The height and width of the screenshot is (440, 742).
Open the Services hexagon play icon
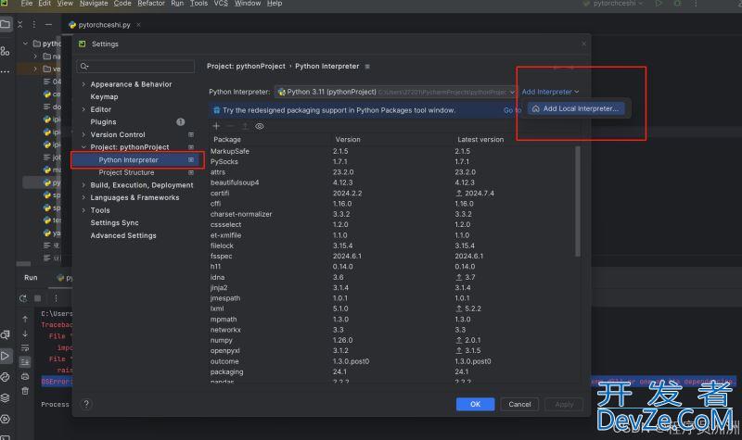[x=6, y=419]
